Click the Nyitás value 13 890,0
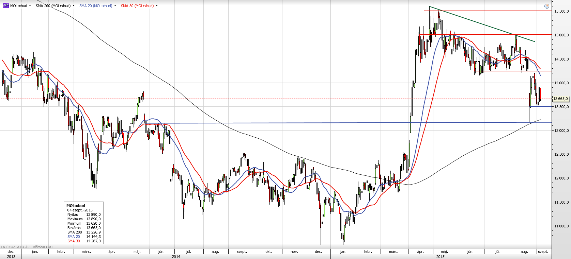 (x=93, y=214)
